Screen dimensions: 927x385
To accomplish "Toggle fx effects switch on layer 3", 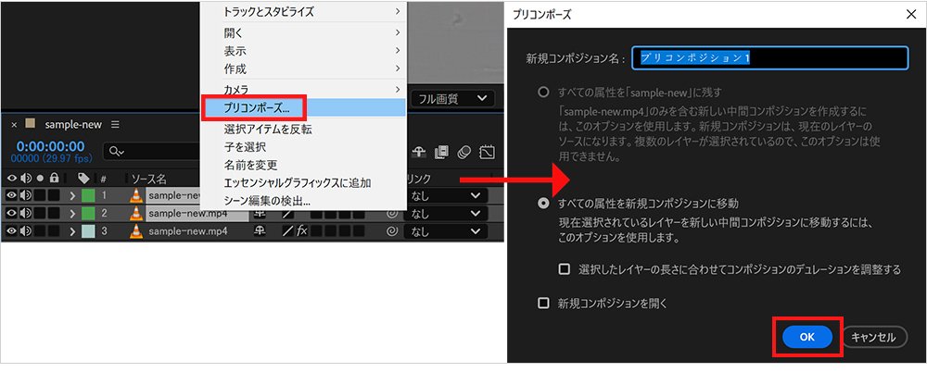I will (302, 231).
